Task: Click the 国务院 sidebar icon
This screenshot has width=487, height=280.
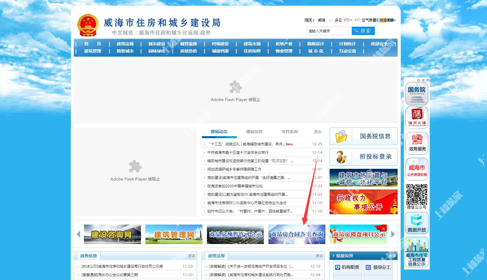Action: (417, 94)
